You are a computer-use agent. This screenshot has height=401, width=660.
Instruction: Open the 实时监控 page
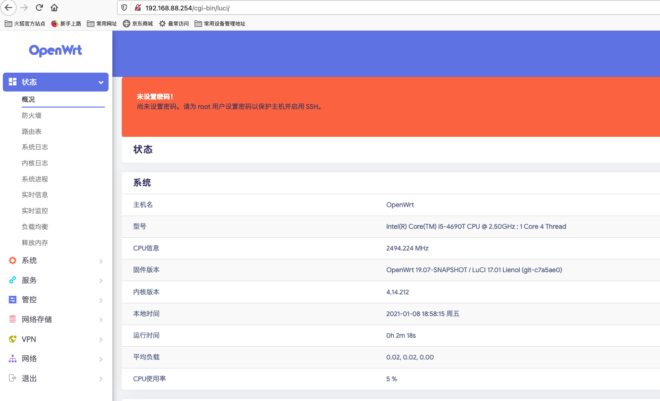[x=35, y=211]
